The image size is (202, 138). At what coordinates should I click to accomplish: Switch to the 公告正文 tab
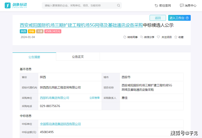pos(78,57)
